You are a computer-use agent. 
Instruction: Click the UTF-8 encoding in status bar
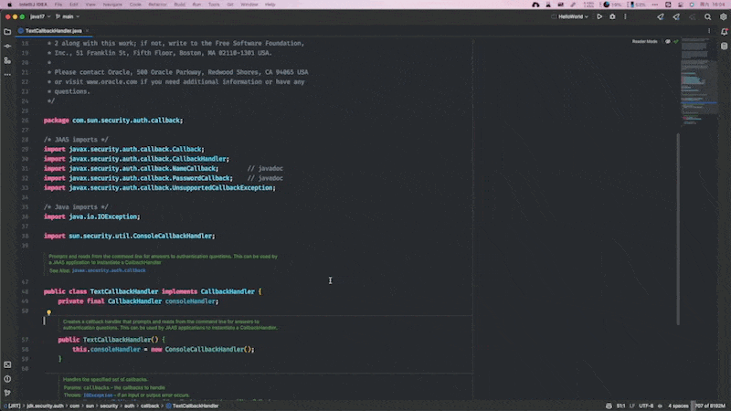(x=646, y=405)
